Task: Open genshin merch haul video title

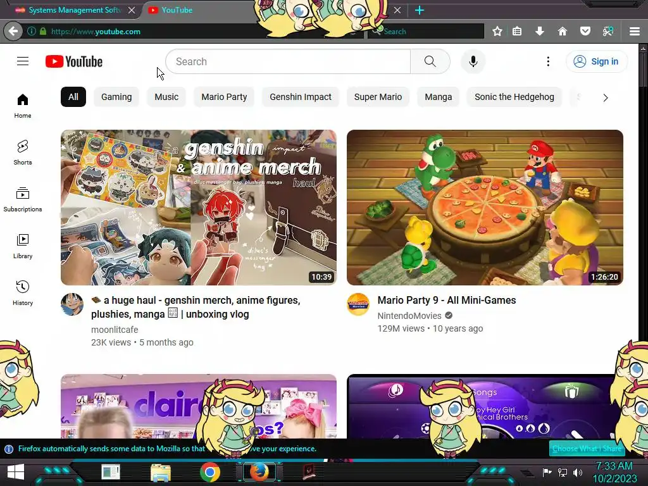Action: 196,307
